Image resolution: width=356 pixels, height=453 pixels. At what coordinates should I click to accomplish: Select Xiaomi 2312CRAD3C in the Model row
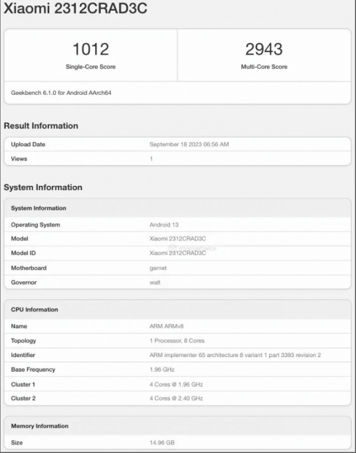tap(178, 239)
